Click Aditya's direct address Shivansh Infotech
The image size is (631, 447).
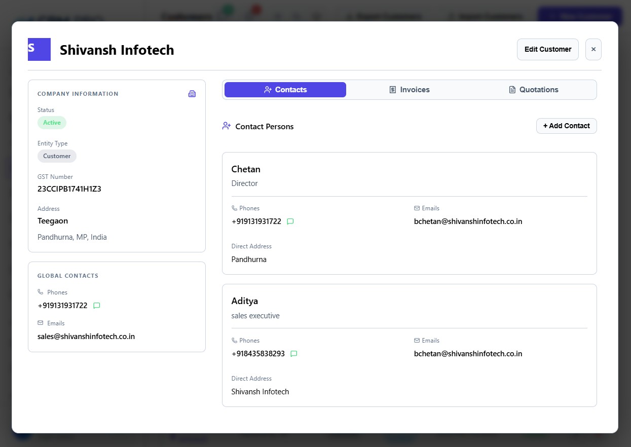pyautogui.click(x=260, y=392)
